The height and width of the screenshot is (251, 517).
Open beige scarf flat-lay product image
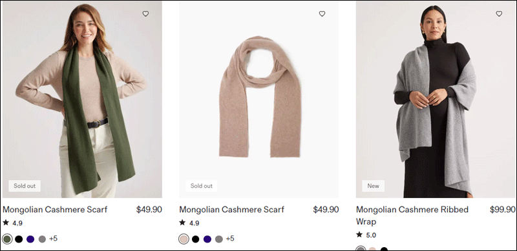(259, 99)
